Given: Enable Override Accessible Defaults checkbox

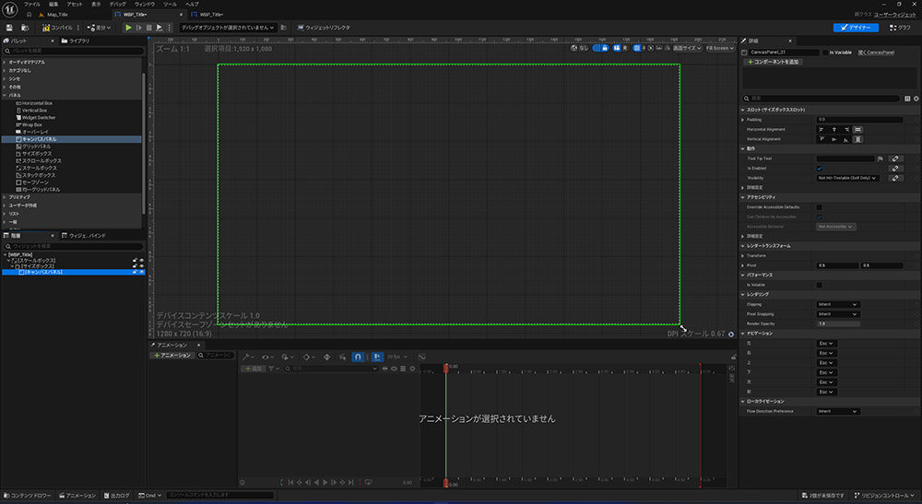Looking at the screenshot, I should 820,207.
